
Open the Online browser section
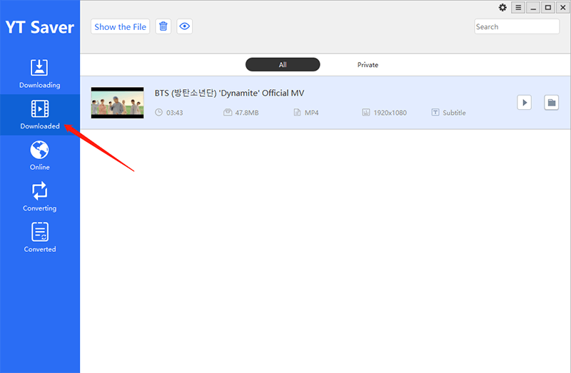(x=40, y=155)
